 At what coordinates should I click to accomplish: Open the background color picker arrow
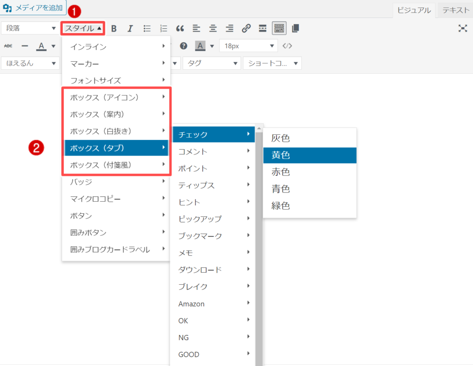(212, 46)
